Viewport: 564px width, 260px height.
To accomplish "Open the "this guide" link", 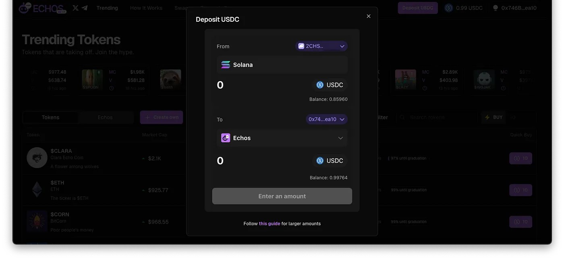I will (x=270, y=223).
